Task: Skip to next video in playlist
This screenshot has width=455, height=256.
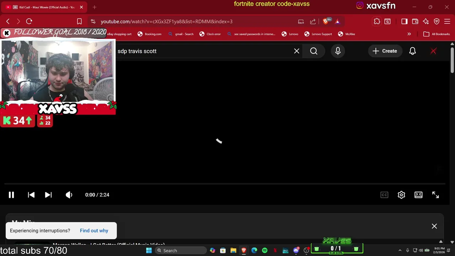Action: pyautogui.click(x=48, y=195)
